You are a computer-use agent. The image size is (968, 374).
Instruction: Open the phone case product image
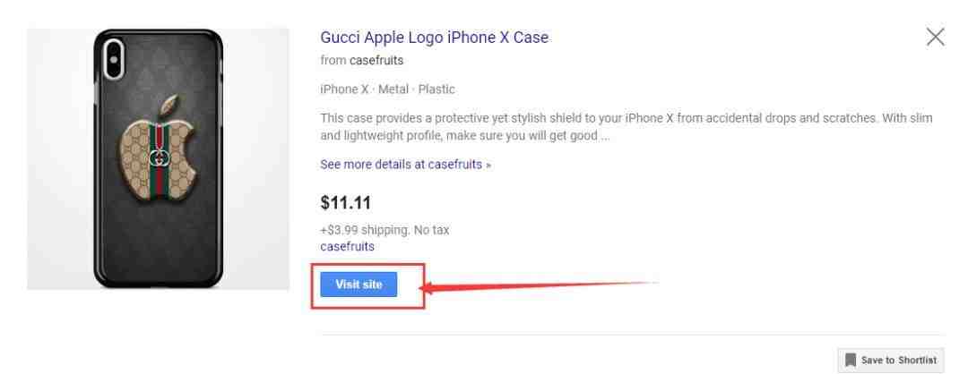(158, 159)
